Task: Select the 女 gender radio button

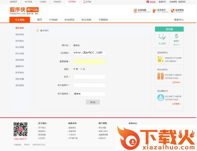Action: click(81, 69)
